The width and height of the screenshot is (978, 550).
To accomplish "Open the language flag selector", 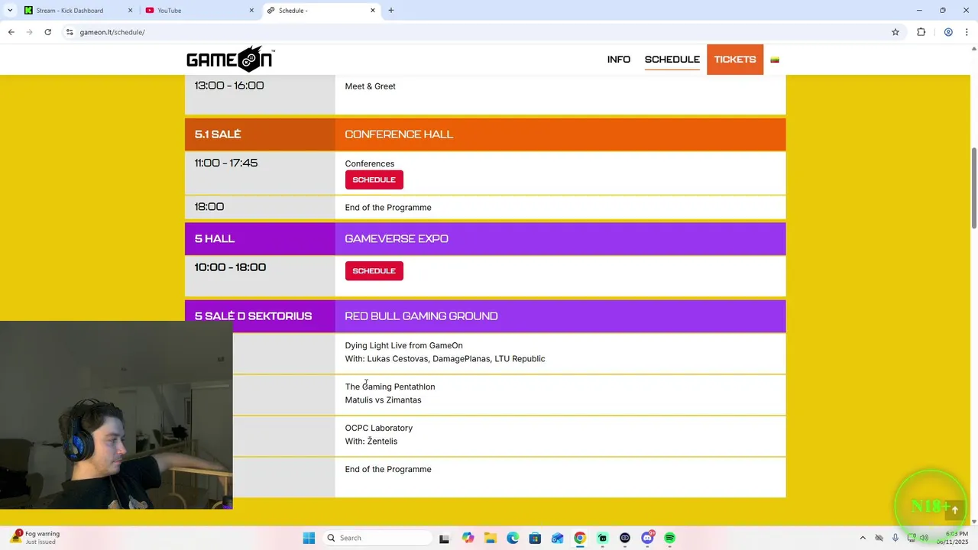I will coord(775,60).
